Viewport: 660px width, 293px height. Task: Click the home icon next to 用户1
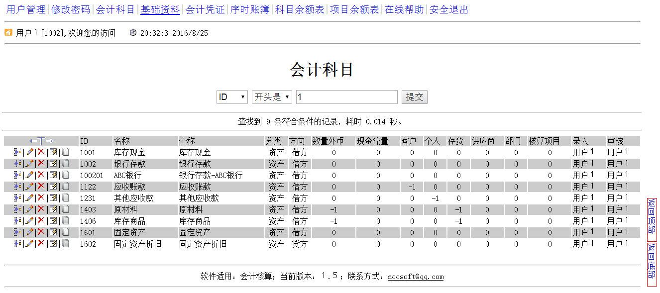coord(7,33)
